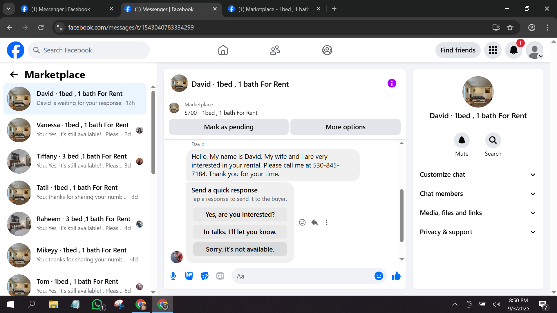The height and width of the screenshot is (313, 557).
Task: Reply to David's message with reply arrow
Action: click(314, 222)
